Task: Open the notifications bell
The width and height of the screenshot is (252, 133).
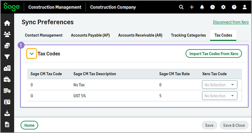Action: 202,7
